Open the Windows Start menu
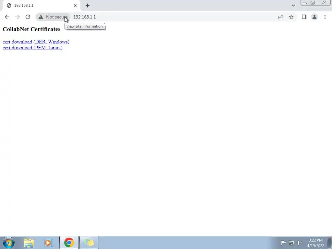The height and width of the screenshot is (249, 332). 9,243
